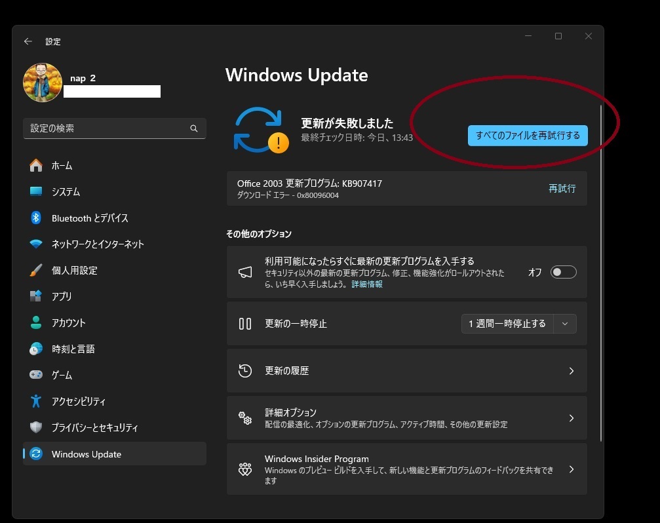Click the nap 2 profile avatar

tap(43, 83)
